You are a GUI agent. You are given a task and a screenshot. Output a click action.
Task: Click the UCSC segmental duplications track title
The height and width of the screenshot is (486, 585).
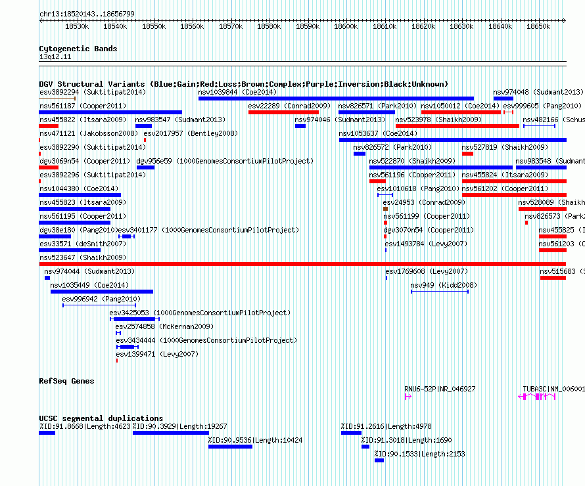(x=101, y=418)
